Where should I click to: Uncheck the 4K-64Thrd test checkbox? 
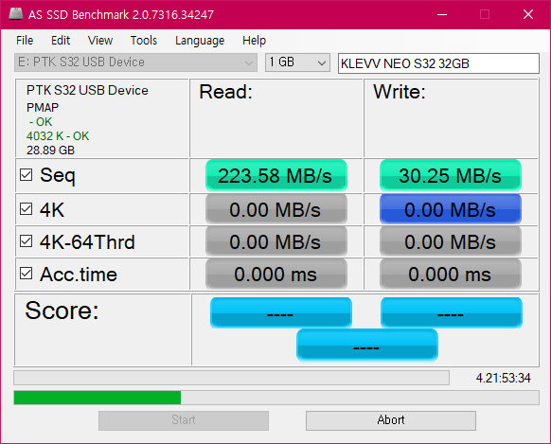pyautogui.click(x=26, y=241)
